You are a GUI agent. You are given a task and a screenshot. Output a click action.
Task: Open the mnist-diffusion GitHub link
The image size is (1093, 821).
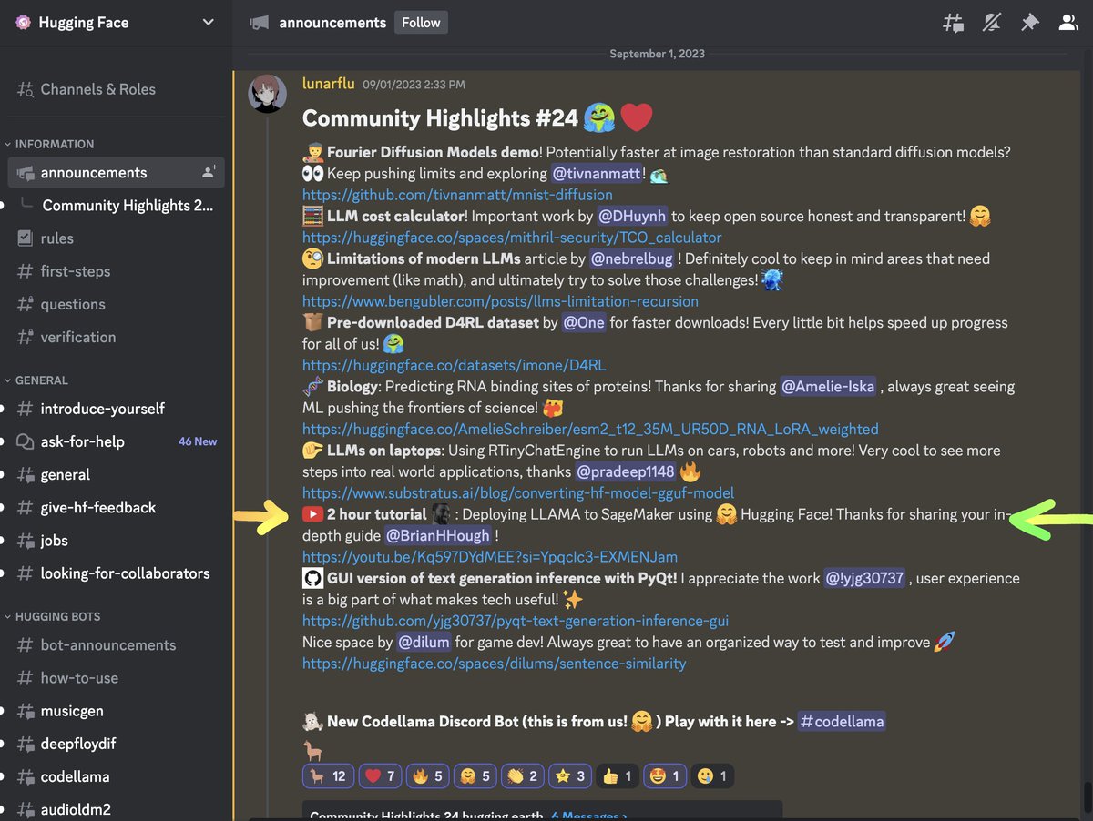click(457, 195)
